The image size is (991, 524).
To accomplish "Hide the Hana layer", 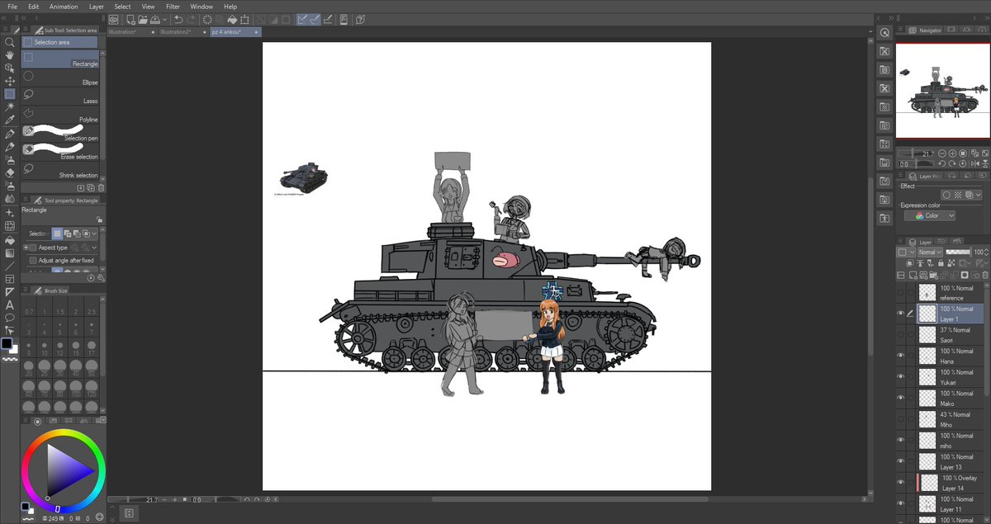I will pos(900,356).
